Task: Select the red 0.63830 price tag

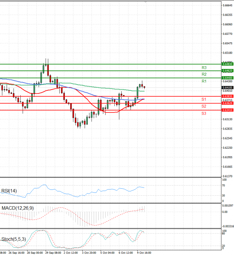Action: [227, 96]
